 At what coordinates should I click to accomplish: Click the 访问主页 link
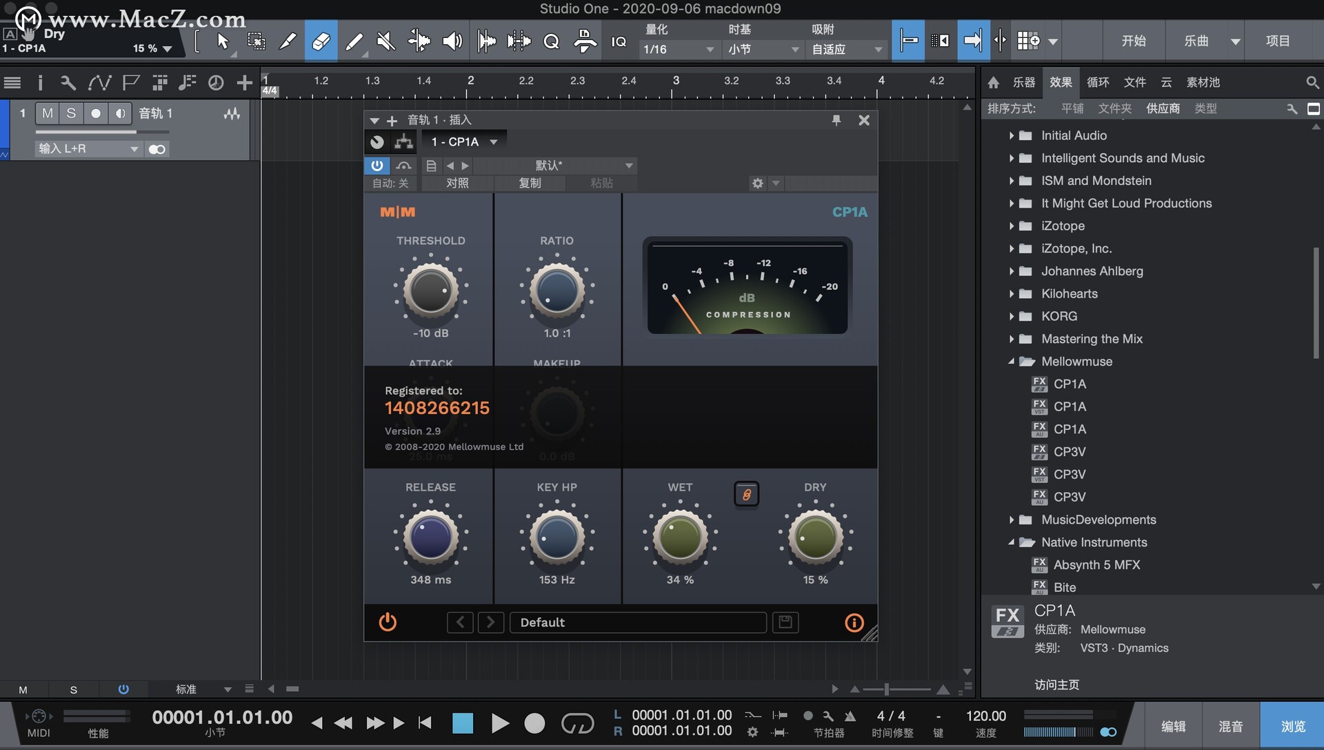tap(1056, 684)
